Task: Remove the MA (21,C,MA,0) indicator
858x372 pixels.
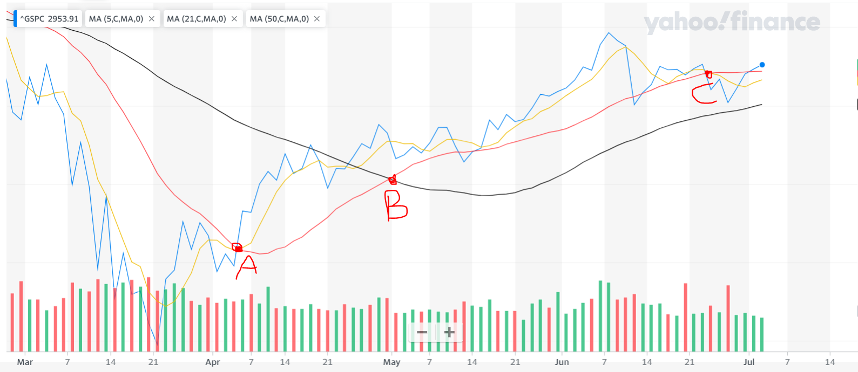Action: tap(234, 19)
